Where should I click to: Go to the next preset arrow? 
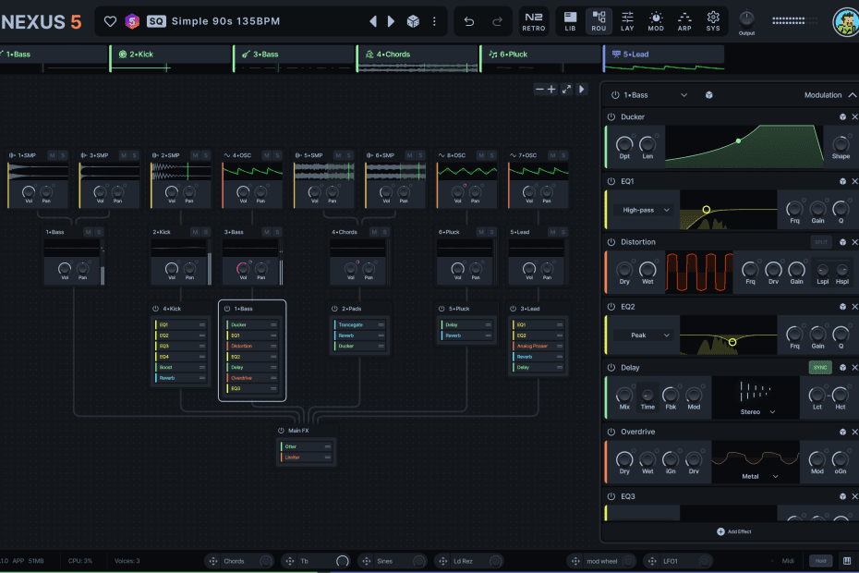(x=392, y=21)
